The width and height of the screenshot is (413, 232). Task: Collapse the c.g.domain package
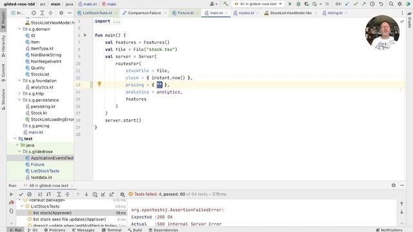coord(19,29)
